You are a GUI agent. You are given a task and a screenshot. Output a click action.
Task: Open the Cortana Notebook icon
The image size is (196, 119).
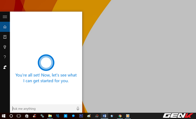click(x=5, y=37)
